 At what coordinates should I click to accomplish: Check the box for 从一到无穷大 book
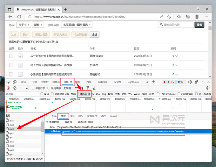11,56
